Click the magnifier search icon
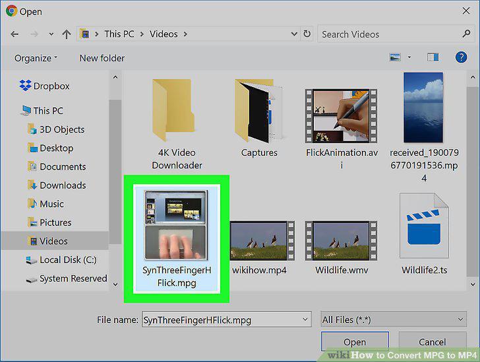Screen dimensions: 480x362 pyautogui.click(x=466, y=34)
